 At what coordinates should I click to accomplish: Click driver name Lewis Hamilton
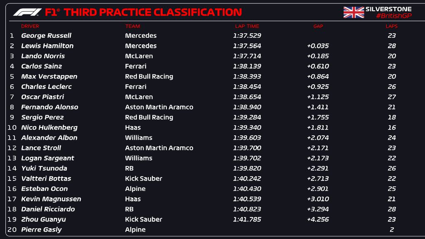pyautogui.click(x=47, y=46)
